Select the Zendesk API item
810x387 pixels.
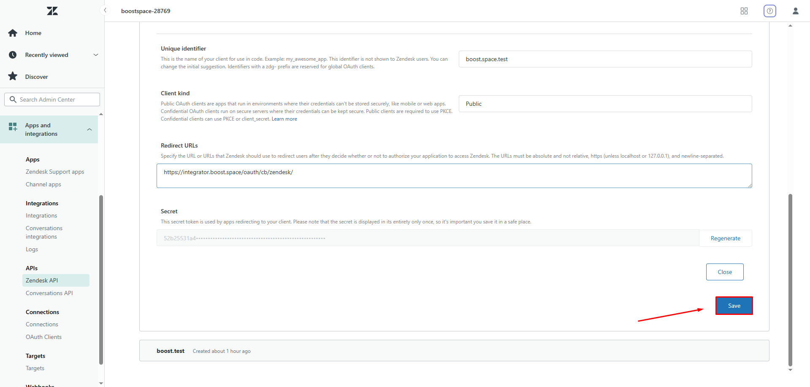[56, 280]
